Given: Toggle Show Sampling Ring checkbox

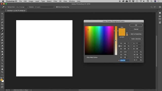Looking at the screenshot, I should pos(57,7).
